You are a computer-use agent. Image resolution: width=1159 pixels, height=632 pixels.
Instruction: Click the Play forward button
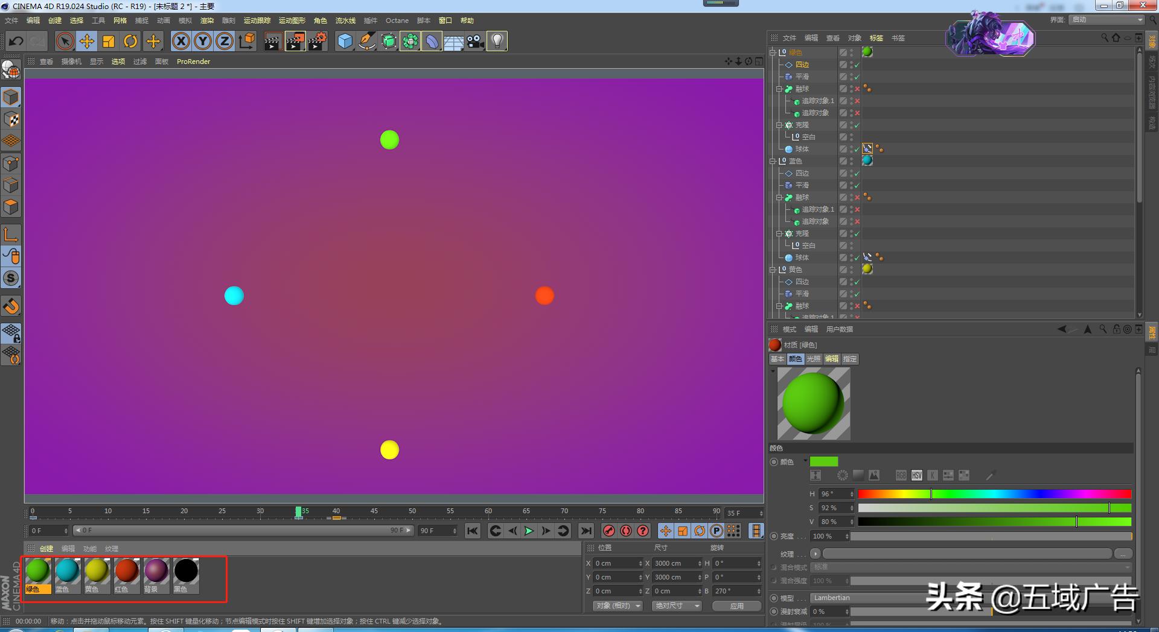click(x=529, y=531)
